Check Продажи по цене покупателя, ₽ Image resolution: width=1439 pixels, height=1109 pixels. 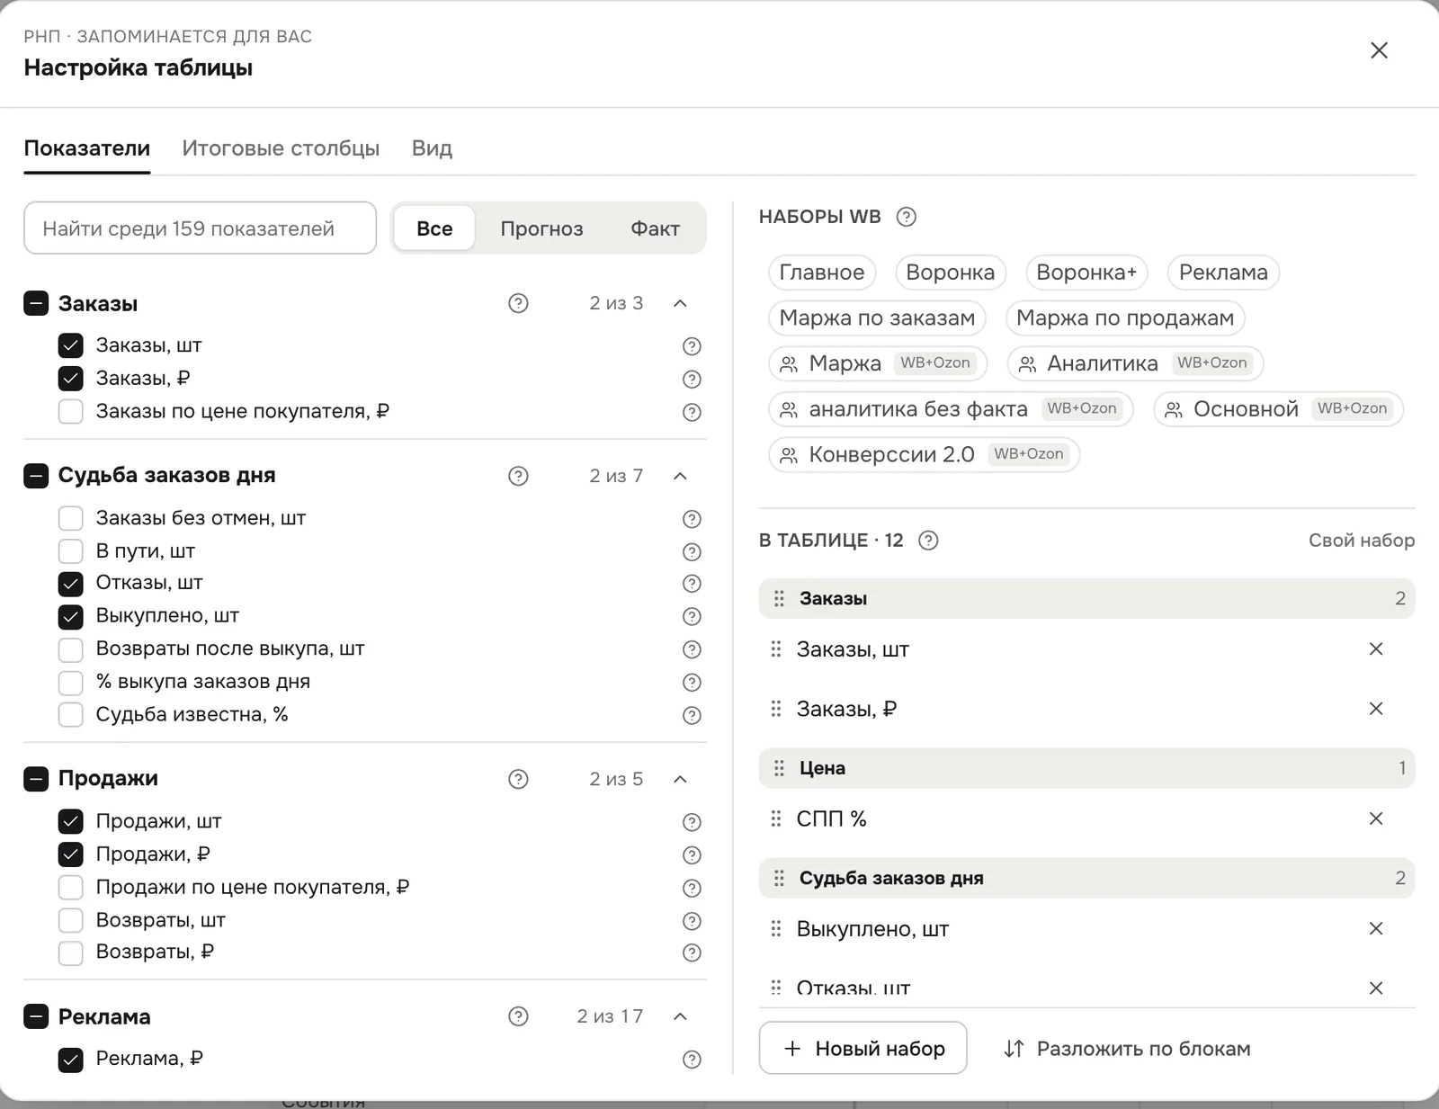(71, 888)
